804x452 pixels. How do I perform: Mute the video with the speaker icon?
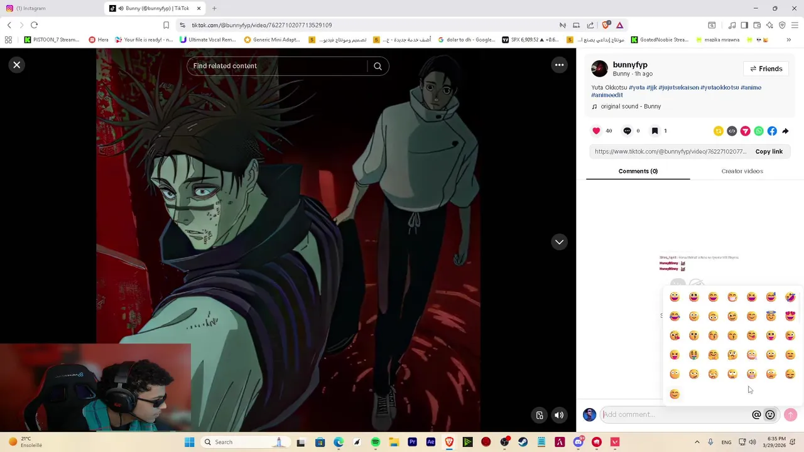pyautogui.click(x=558, y=415)
